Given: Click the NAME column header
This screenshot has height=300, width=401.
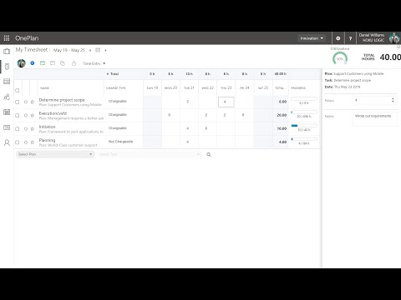Looking at the screenshot, I should coord(44,88).
